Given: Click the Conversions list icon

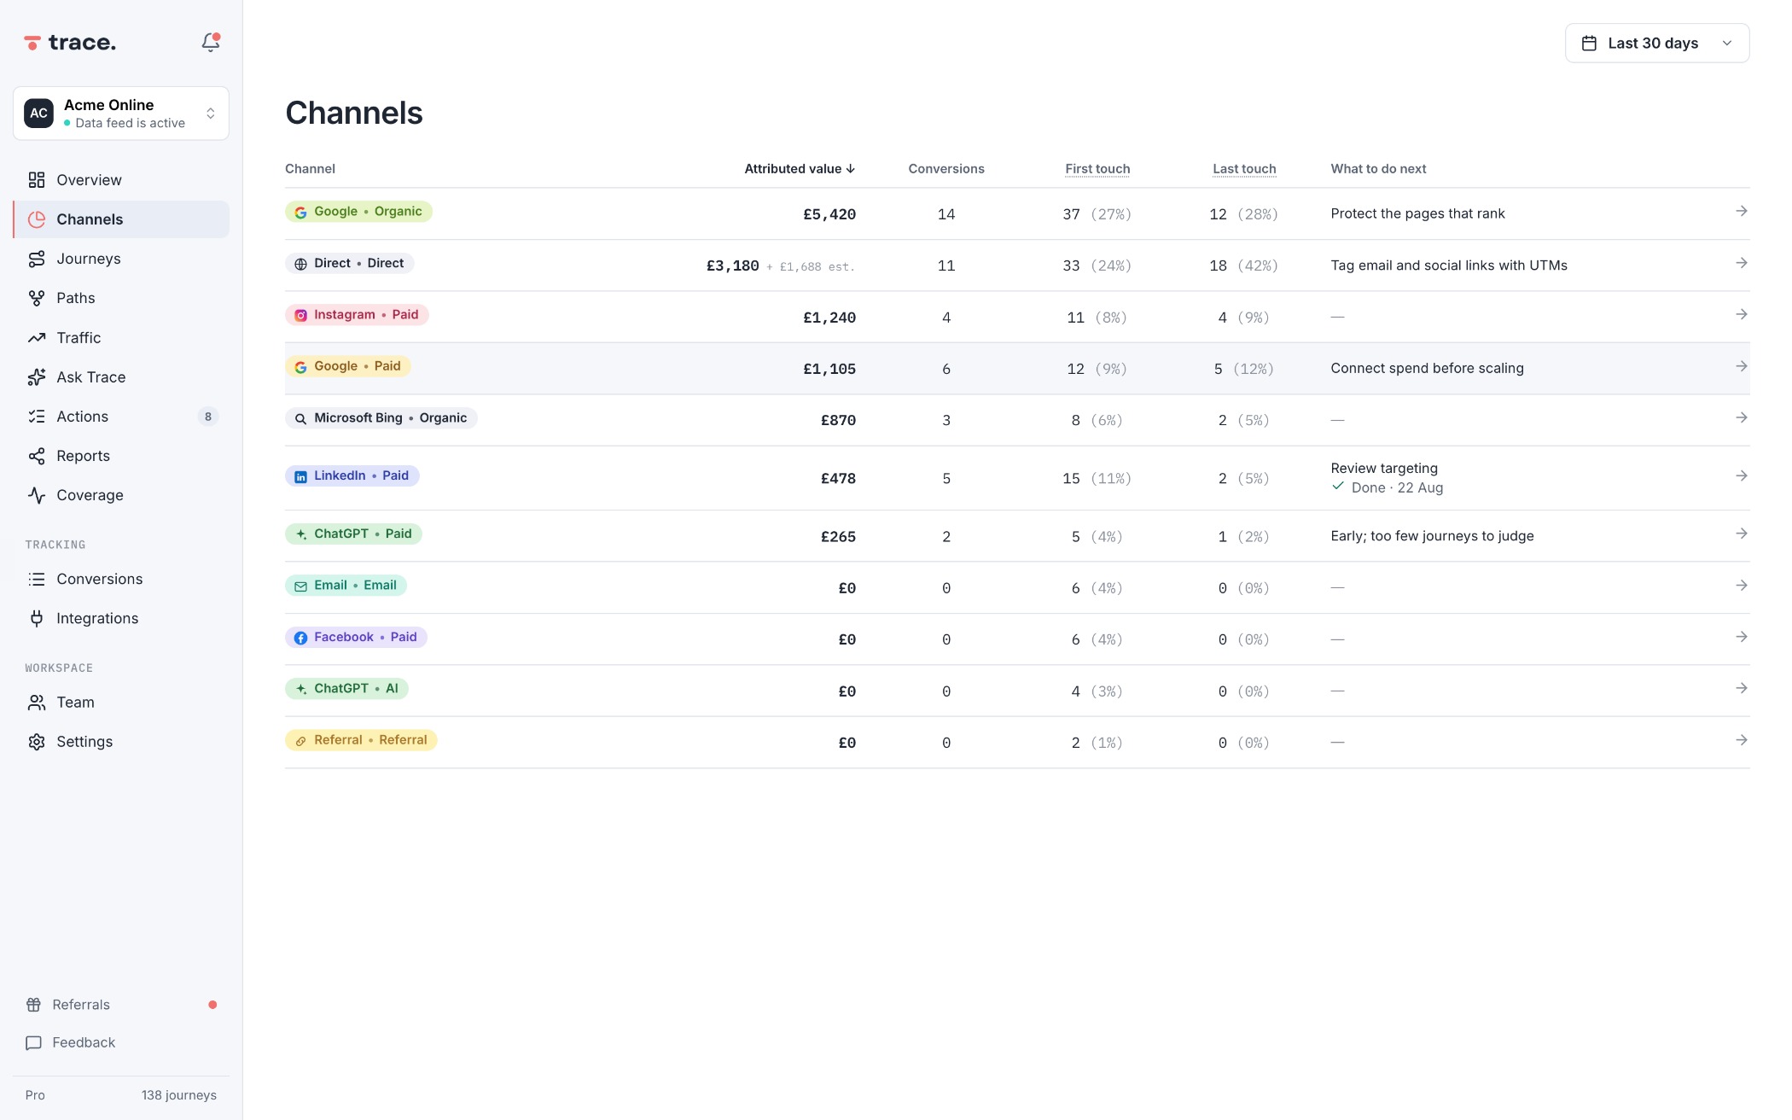Looking at the screenshot, I should coord(37,579).
